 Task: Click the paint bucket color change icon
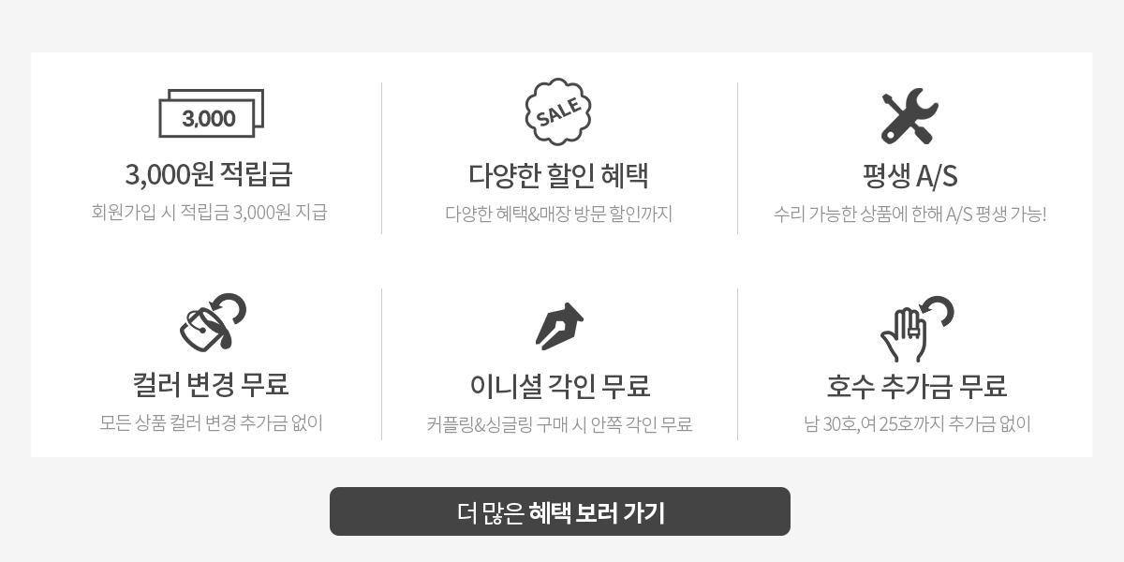pyautogui.click(x=213, y=323)
